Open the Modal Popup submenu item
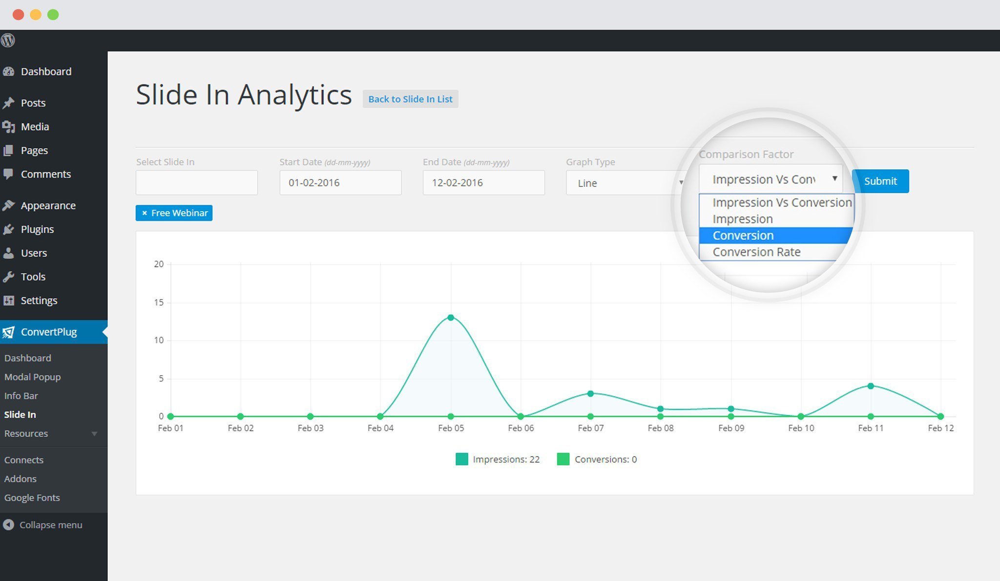The image size is (1000, 581). tap(32, 377)
